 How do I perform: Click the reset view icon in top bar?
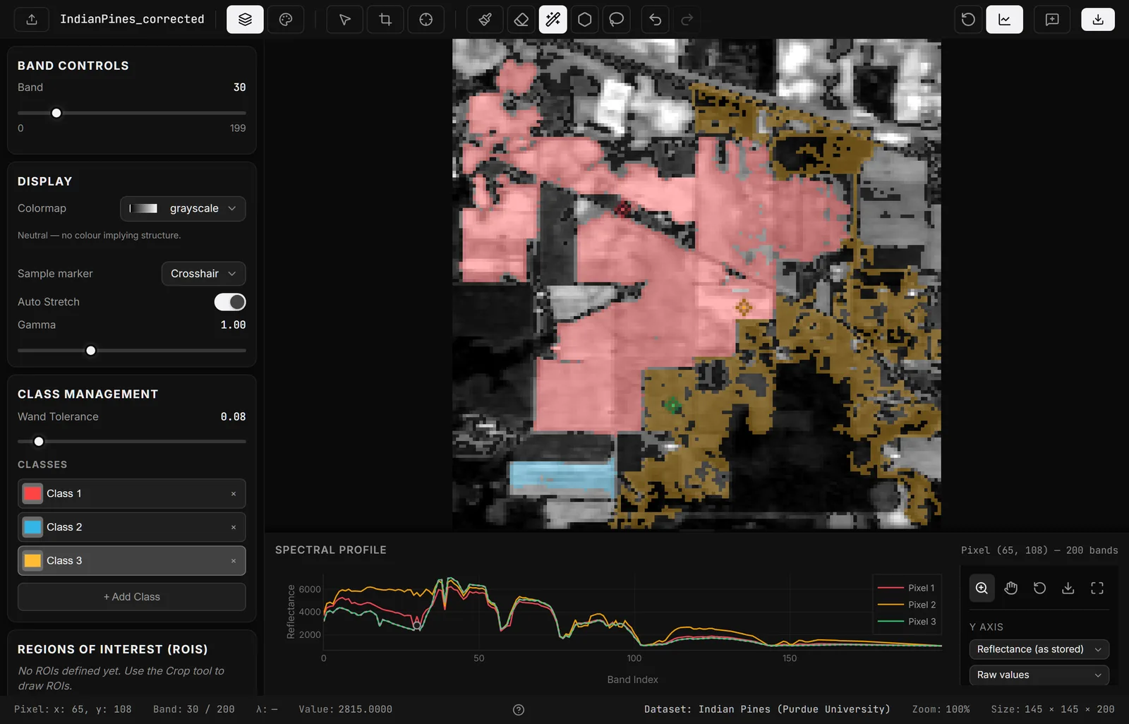(x=968, y=20)
